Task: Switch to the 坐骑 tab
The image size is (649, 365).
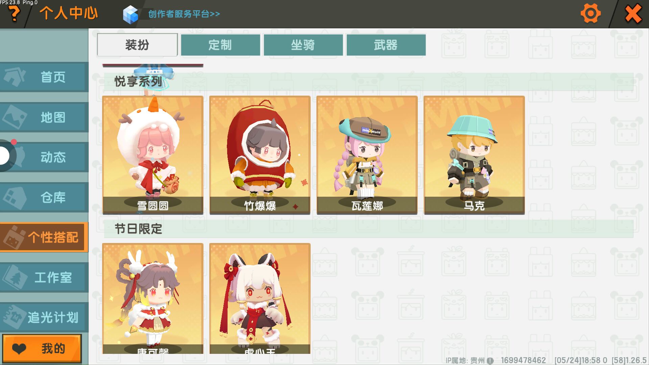Action: tap(303, 45)
